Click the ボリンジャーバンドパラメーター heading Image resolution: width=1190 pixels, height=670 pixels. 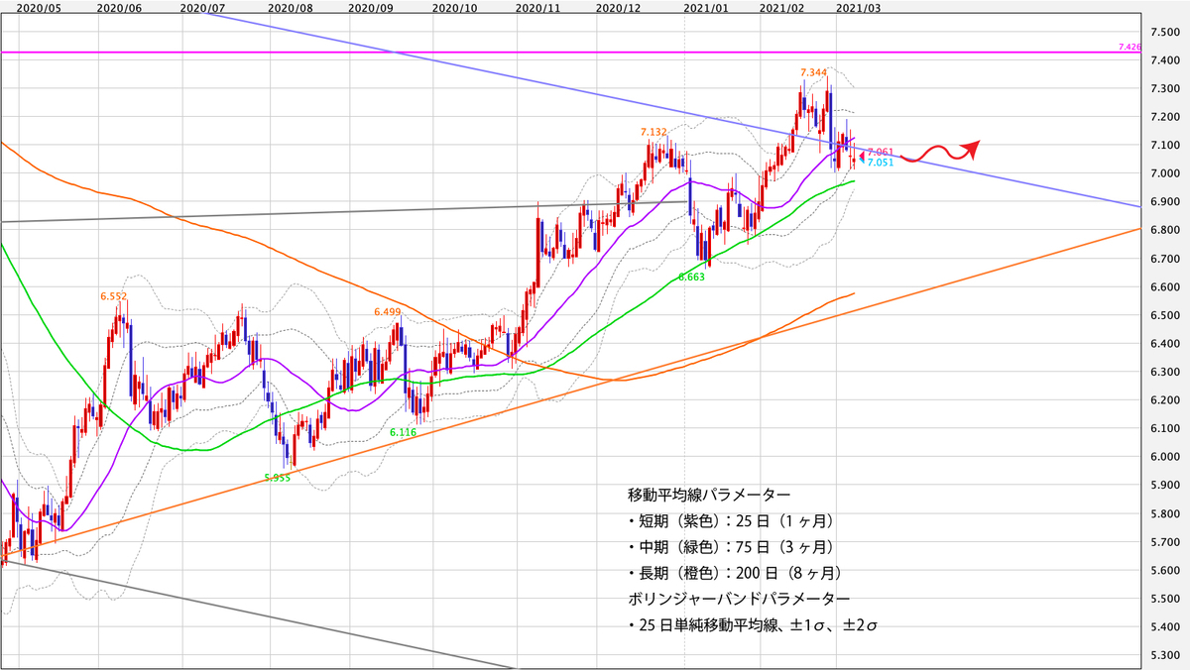coord(739,599)
